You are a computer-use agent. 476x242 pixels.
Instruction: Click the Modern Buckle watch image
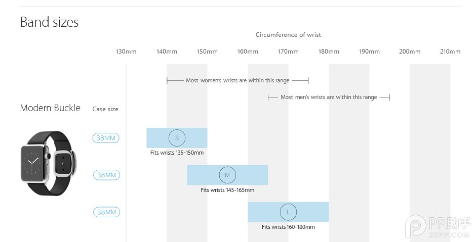(49, 163)
